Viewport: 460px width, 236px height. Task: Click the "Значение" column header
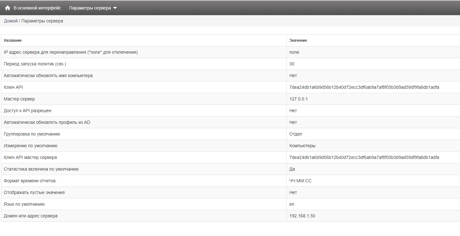coord(298,40)
